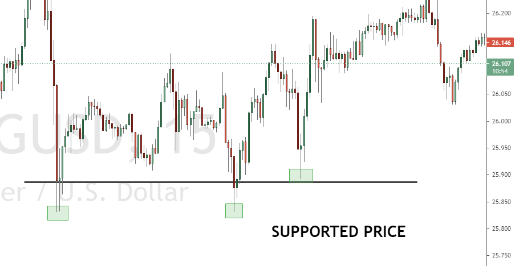The image size is (515, 266).
Task: Click the 26.000 price axis label
Action: click(x=500, y=121)
